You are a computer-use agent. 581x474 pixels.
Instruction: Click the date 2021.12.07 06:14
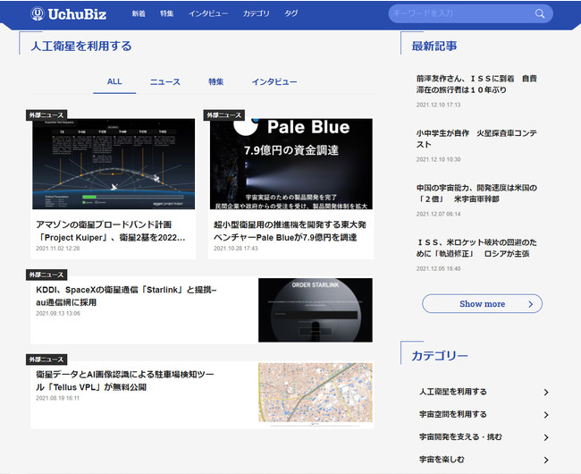(438, 214)
